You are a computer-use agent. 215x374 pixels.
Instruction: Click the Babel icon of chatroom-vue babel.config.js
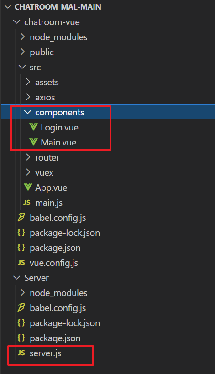coord(21,217)
